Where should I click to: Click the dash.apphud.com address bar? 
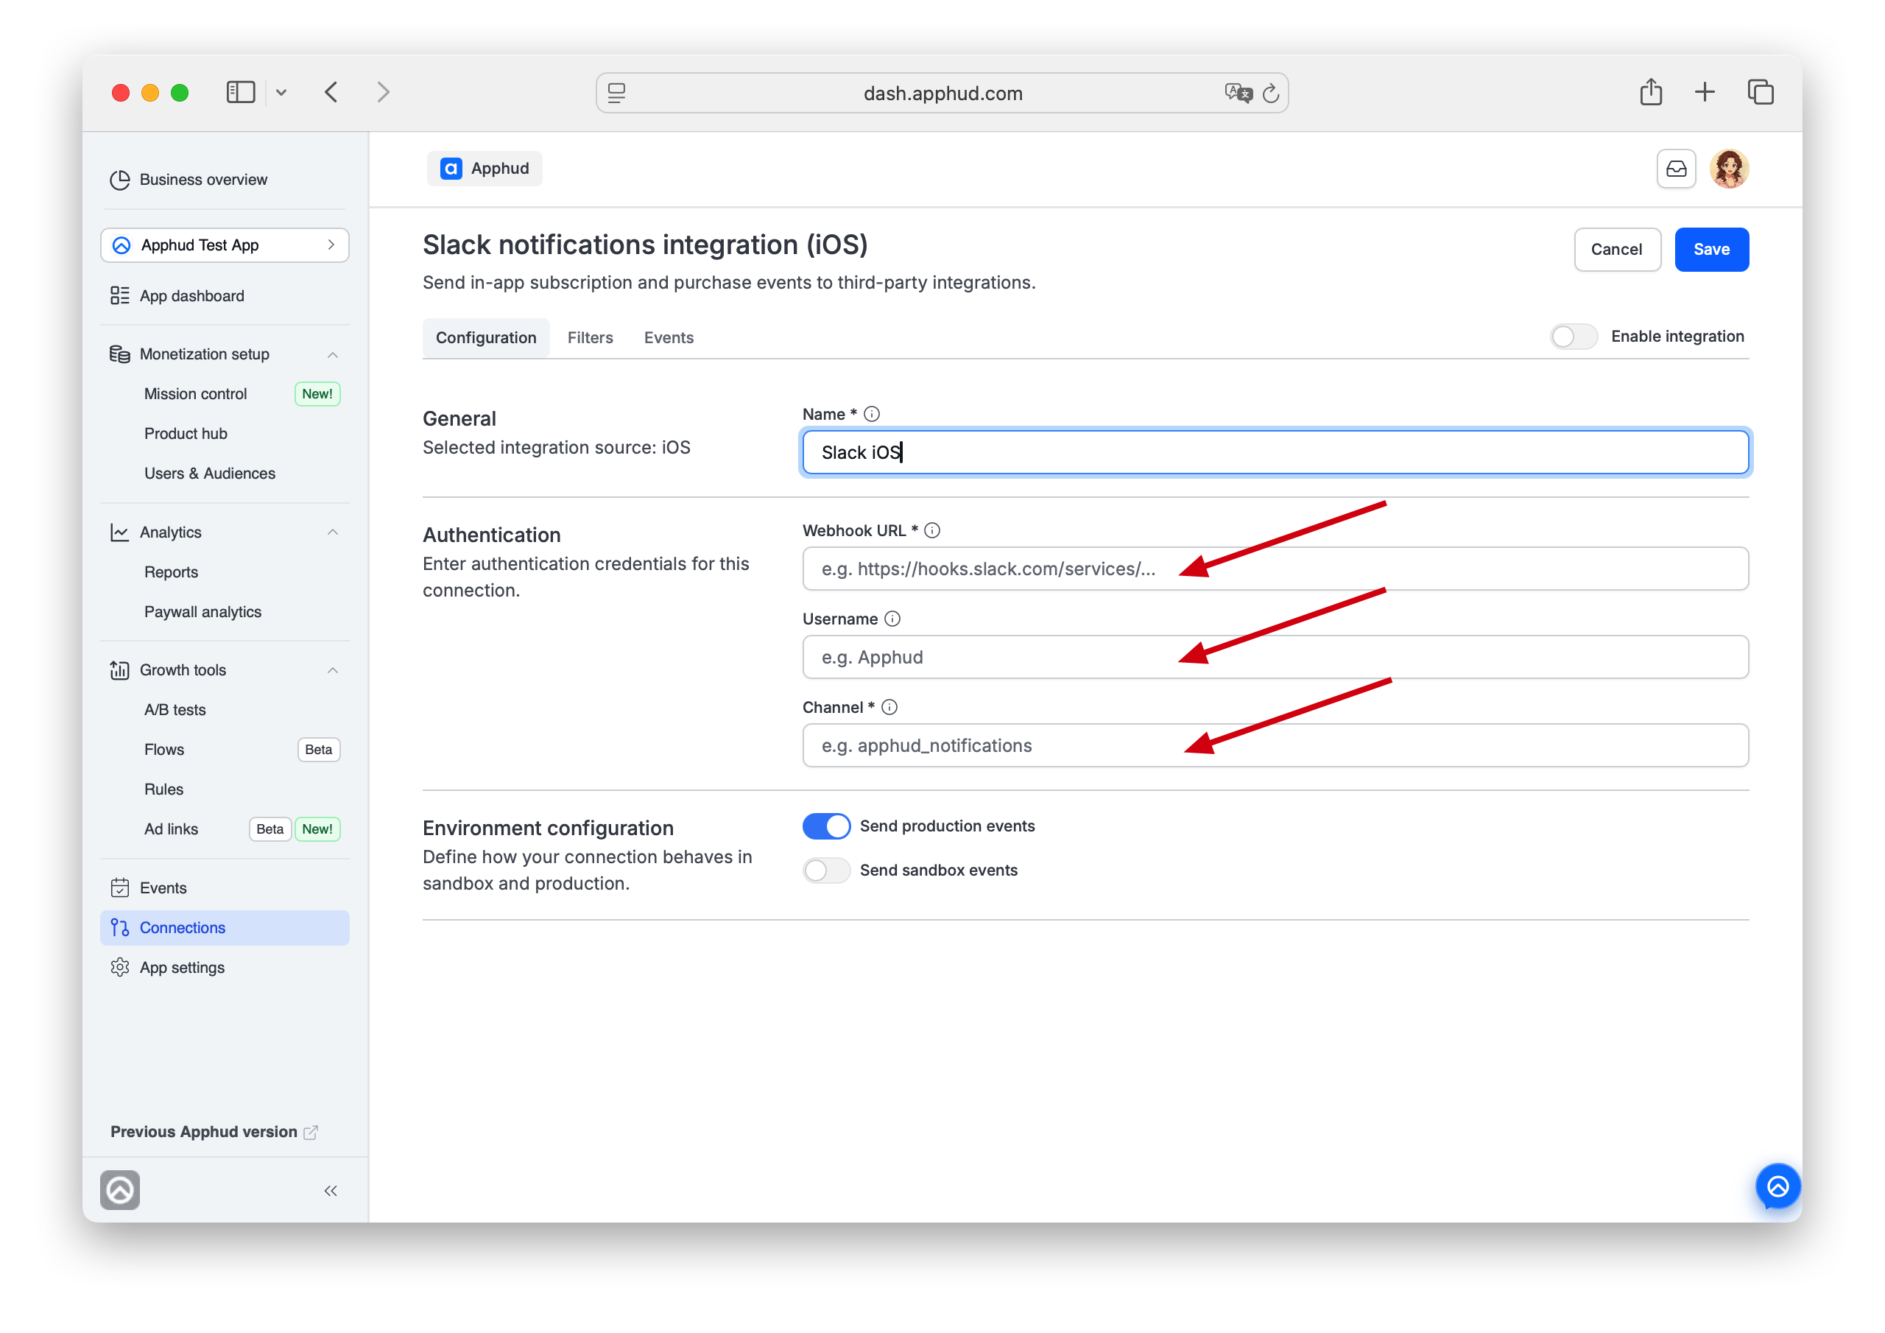coord(942,93)
